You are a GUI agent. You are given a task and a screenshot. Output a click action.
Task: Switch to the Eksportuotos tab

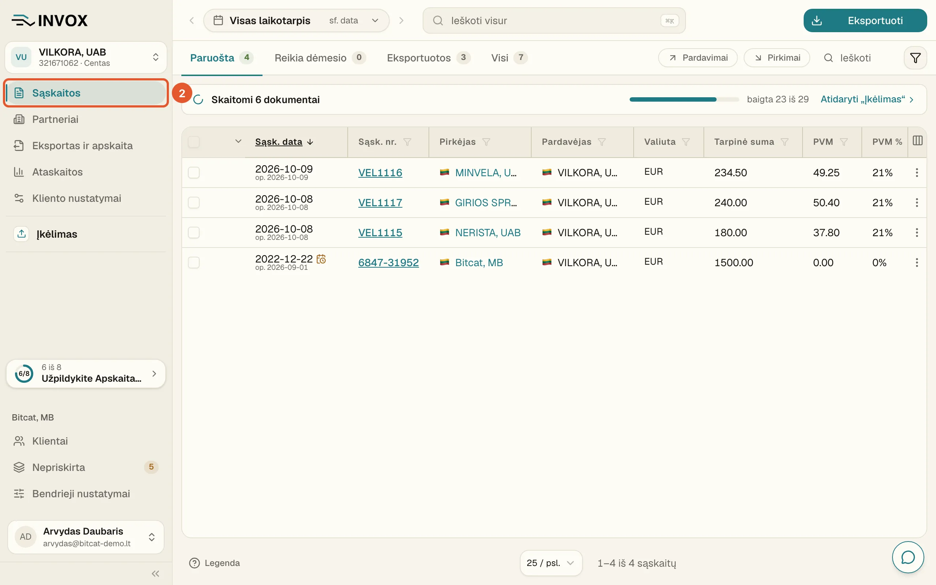(x=429, y=58)
